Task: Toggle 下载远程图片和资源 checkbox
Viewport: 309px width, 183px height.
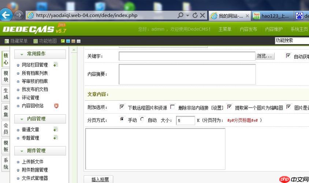Action: (122, 107)
